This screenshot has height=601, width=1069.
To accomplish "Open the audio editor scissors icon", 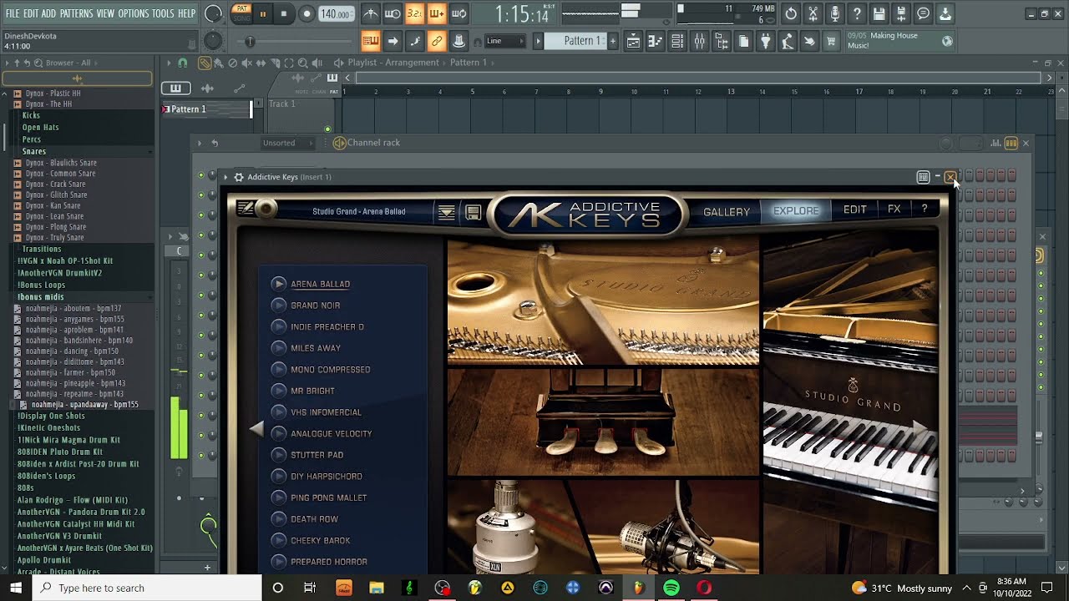I will coord(813,14).
